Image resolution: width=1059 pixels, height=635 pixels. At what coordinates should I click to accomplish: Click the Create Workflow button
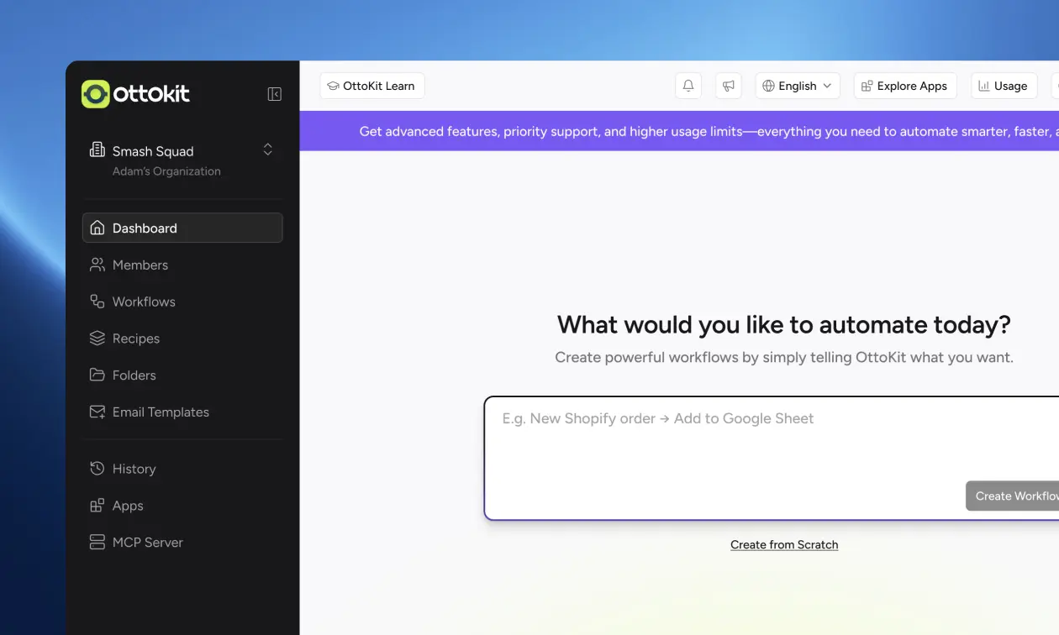pos(1013,496)
